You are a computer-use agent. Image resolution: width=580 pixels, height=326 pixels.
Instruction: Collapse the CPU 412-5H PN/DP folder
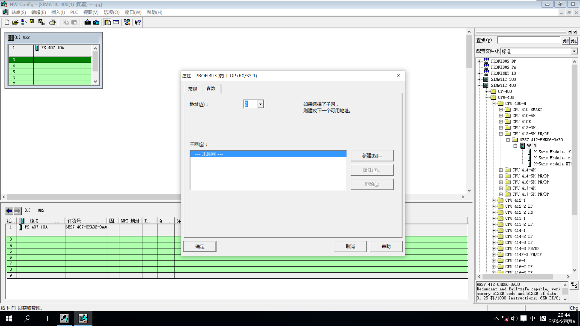(501, 134)
